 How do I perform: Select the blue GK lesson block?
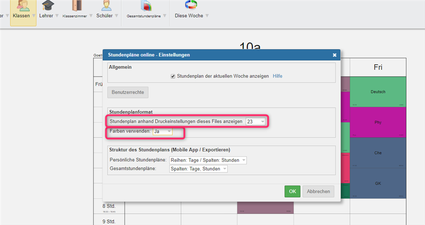378,183
